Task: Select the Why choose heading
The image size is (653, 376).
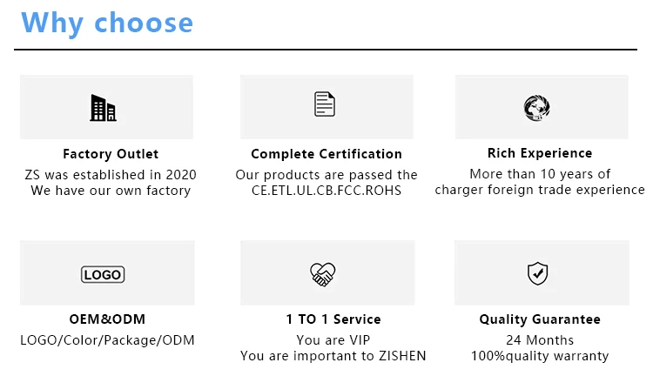Action: [107, 23]
